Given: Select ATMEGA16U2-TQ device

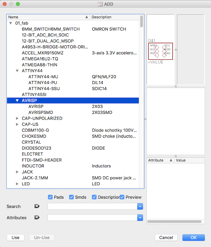Looking at the screenshot, I should pos(73,59).
